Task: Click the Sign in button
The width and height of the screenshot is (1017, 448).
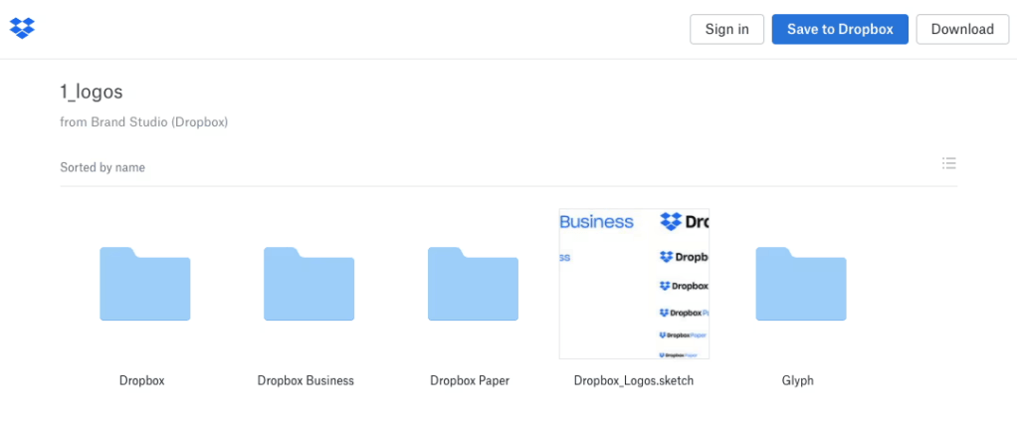Action: pos(727,29)
